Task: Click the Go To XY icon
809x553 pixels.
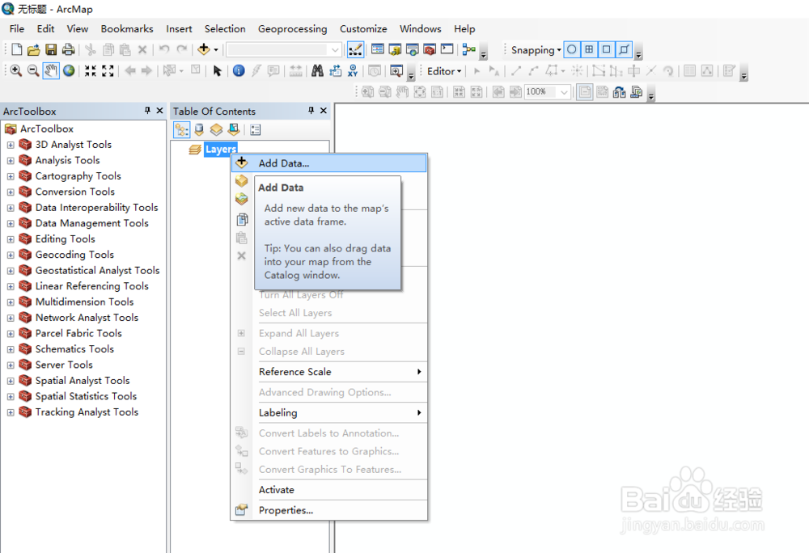Action: pyautogui.click(x=353, y=70)
